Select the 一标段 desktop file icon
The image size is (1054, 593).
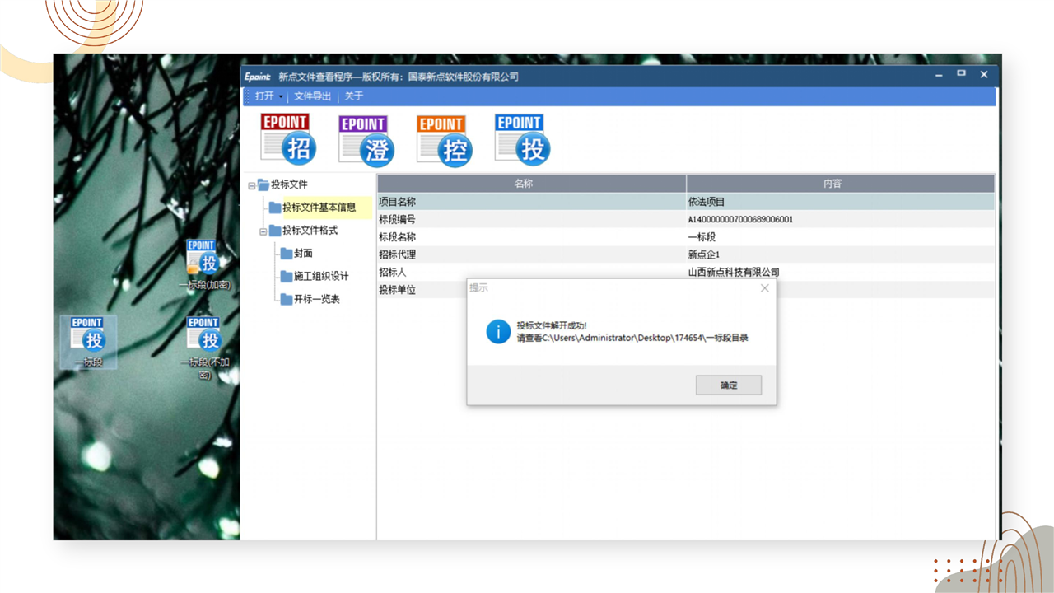[88, 336]
